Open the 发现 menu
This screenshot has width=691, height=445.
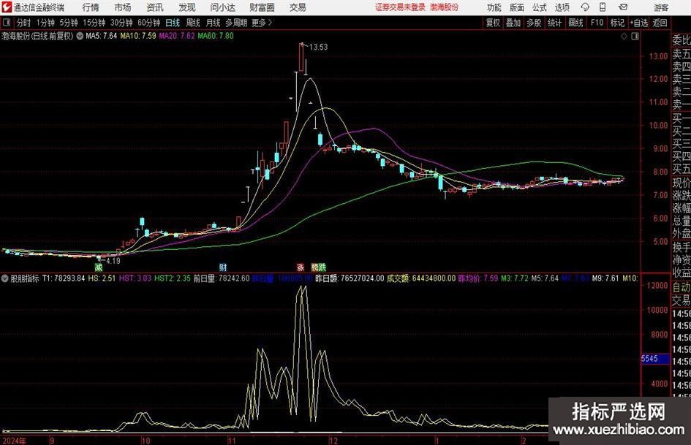(x=187, y=7)
